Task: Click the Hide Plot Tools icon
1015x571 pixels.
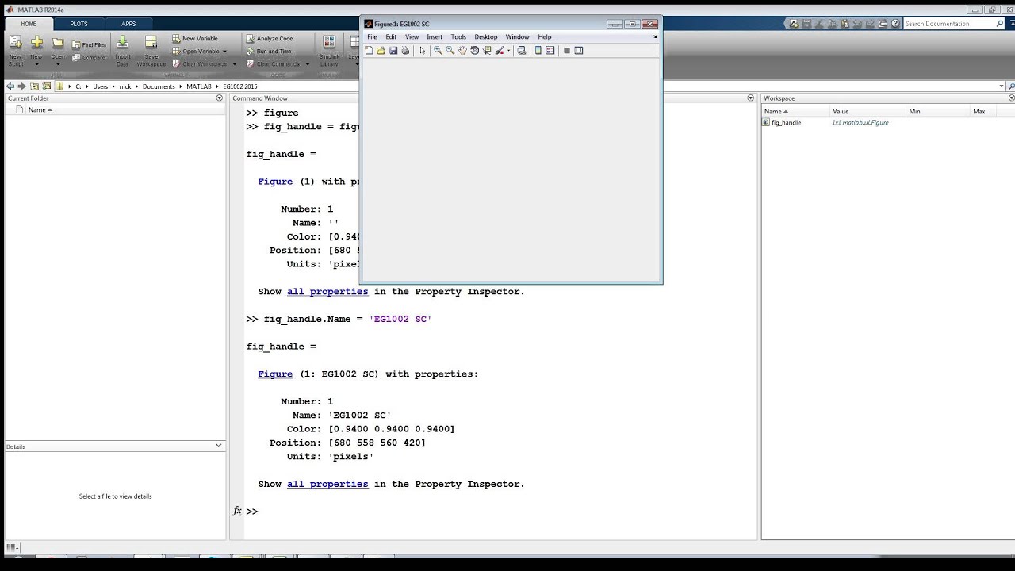Action: coord(567,51)
